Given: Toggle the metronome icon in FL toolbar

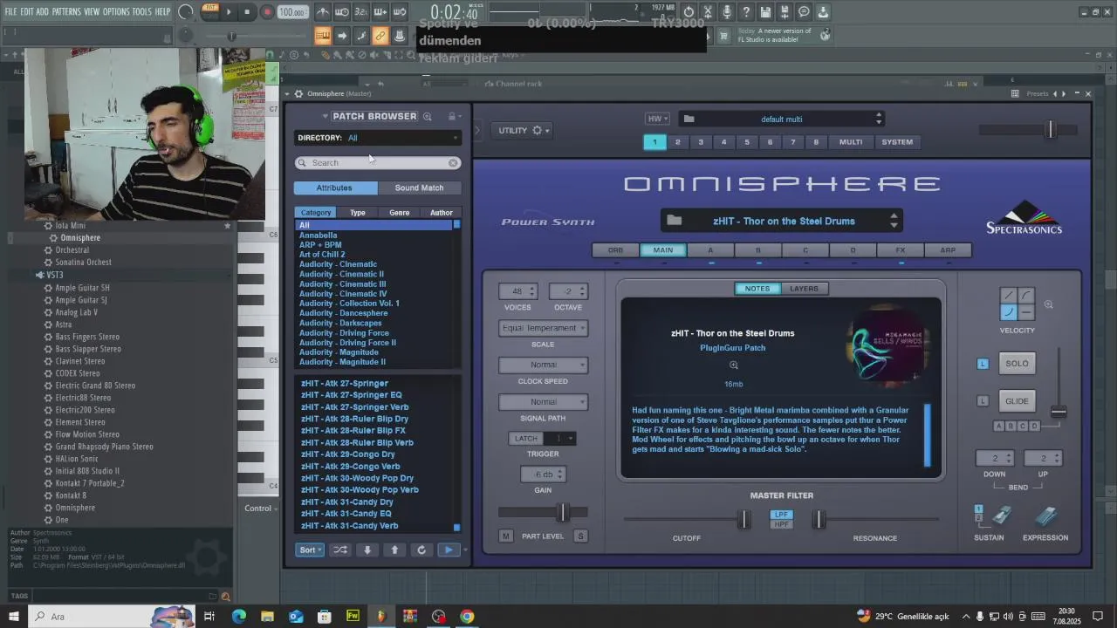Looking at the screenshot, I should click(323, 12).
